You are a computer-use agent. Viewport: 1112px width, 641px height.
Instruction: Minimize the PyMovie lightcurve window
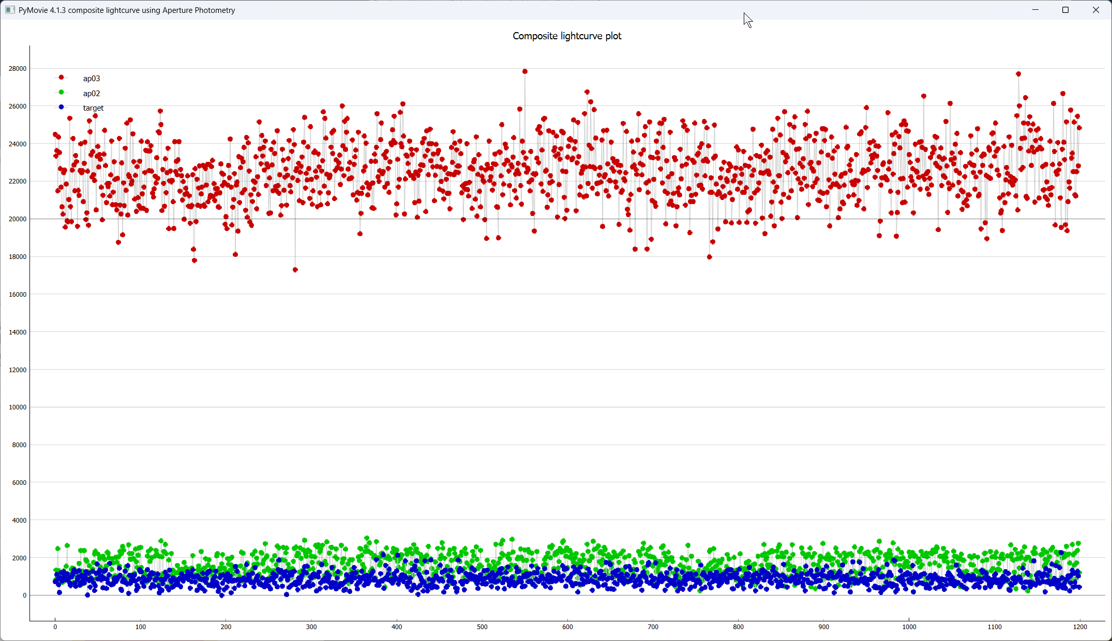point(1035,10)
